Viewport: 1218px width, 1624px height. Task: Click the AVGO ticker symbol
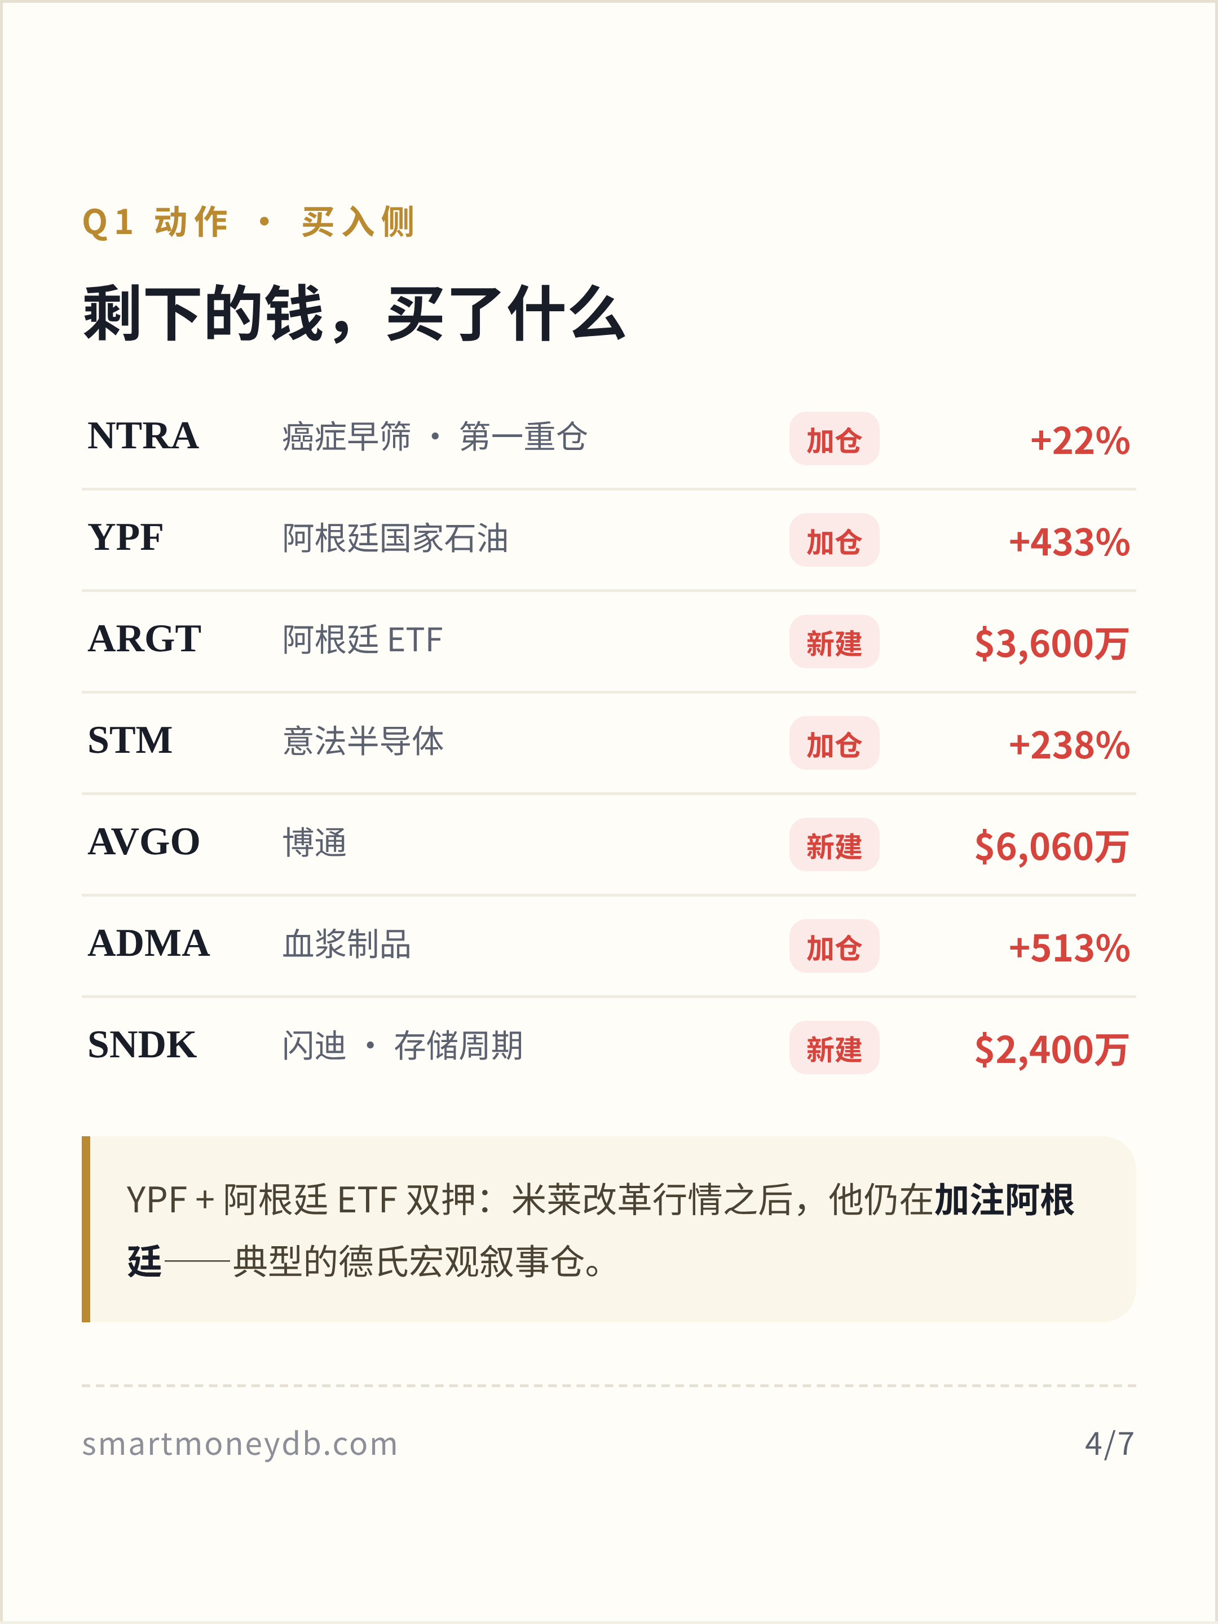(x=144, y=842)
